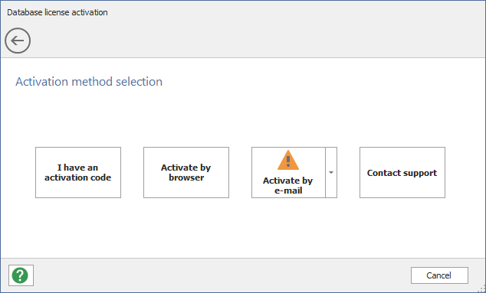Open the split-button menu beside 'Activate by e-mail'

(331, 172)
